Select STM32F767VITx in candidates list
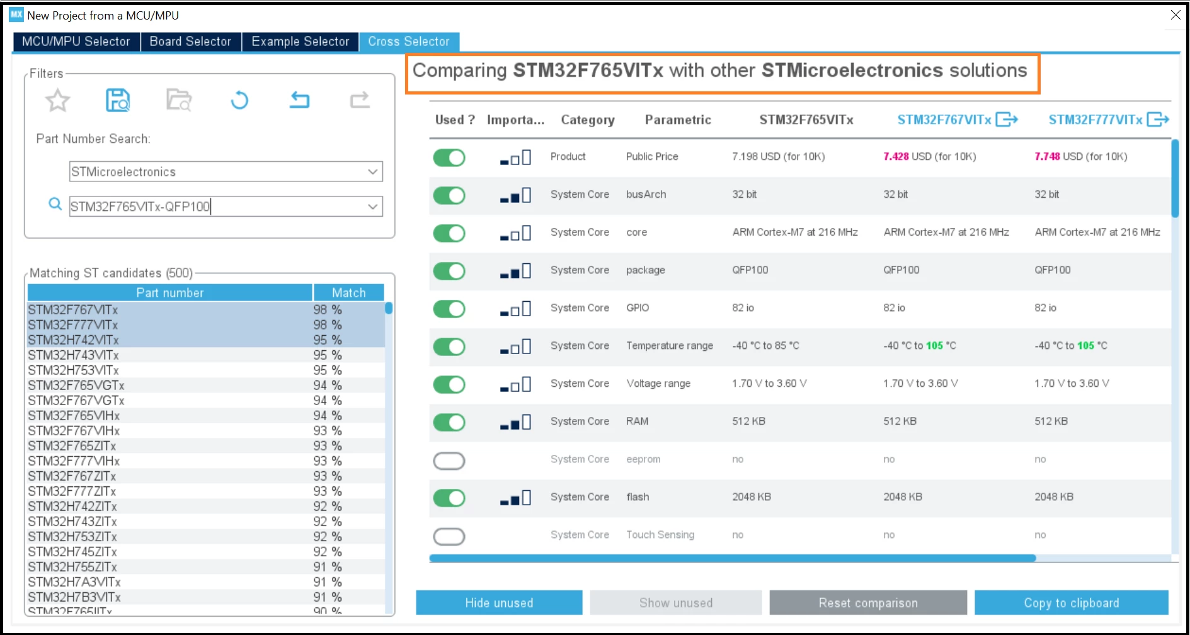 (x=206, y=309)
